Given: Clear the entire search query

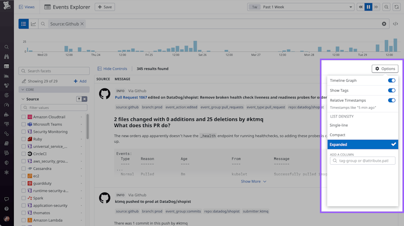Looking at the screenshot, I should click(384, 24).
